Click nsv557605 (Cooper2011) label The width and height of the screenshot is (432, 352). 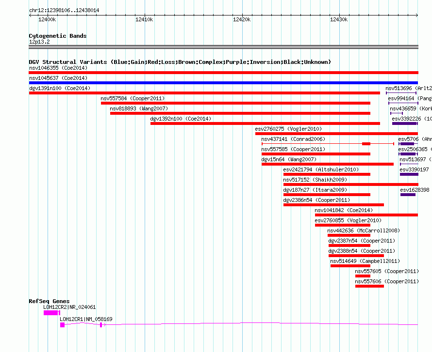point(387,271)
